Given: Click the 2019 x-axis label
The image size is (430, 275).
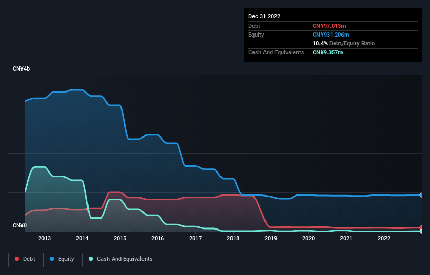Looking at the screenshot, I should (x=271, y=238).
